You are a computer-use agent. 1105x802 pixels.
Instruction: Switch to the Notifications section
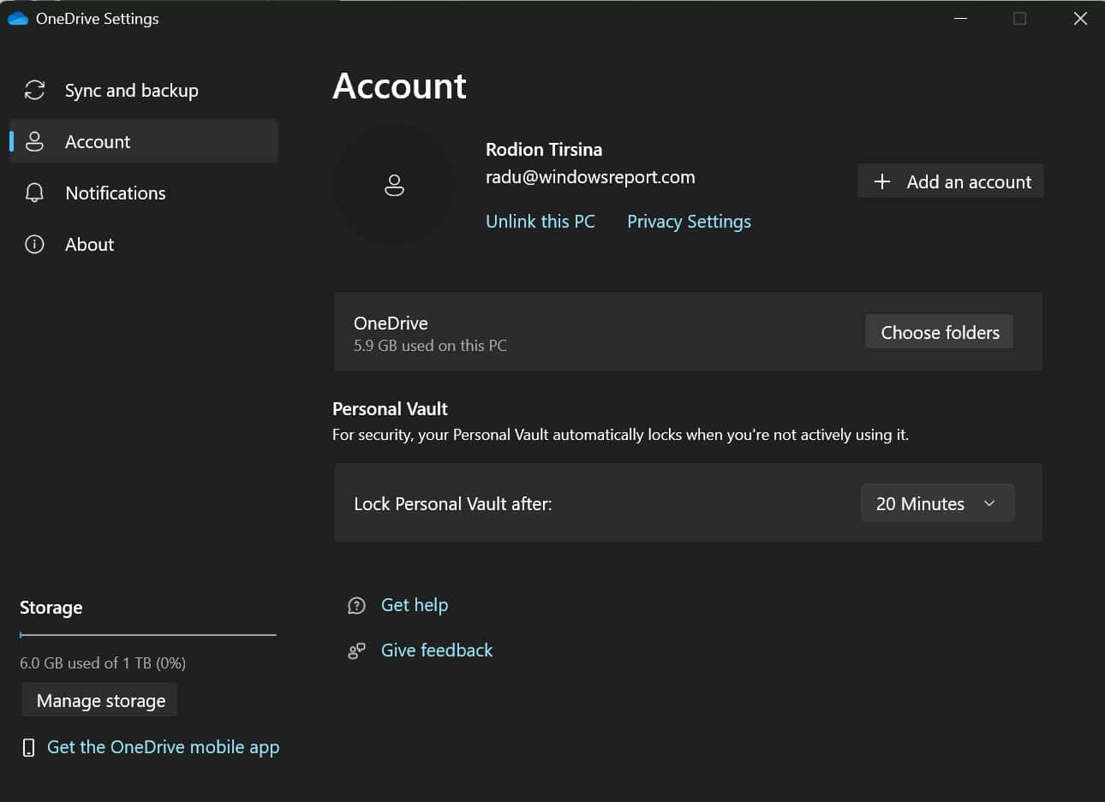(x=115, y=193)
